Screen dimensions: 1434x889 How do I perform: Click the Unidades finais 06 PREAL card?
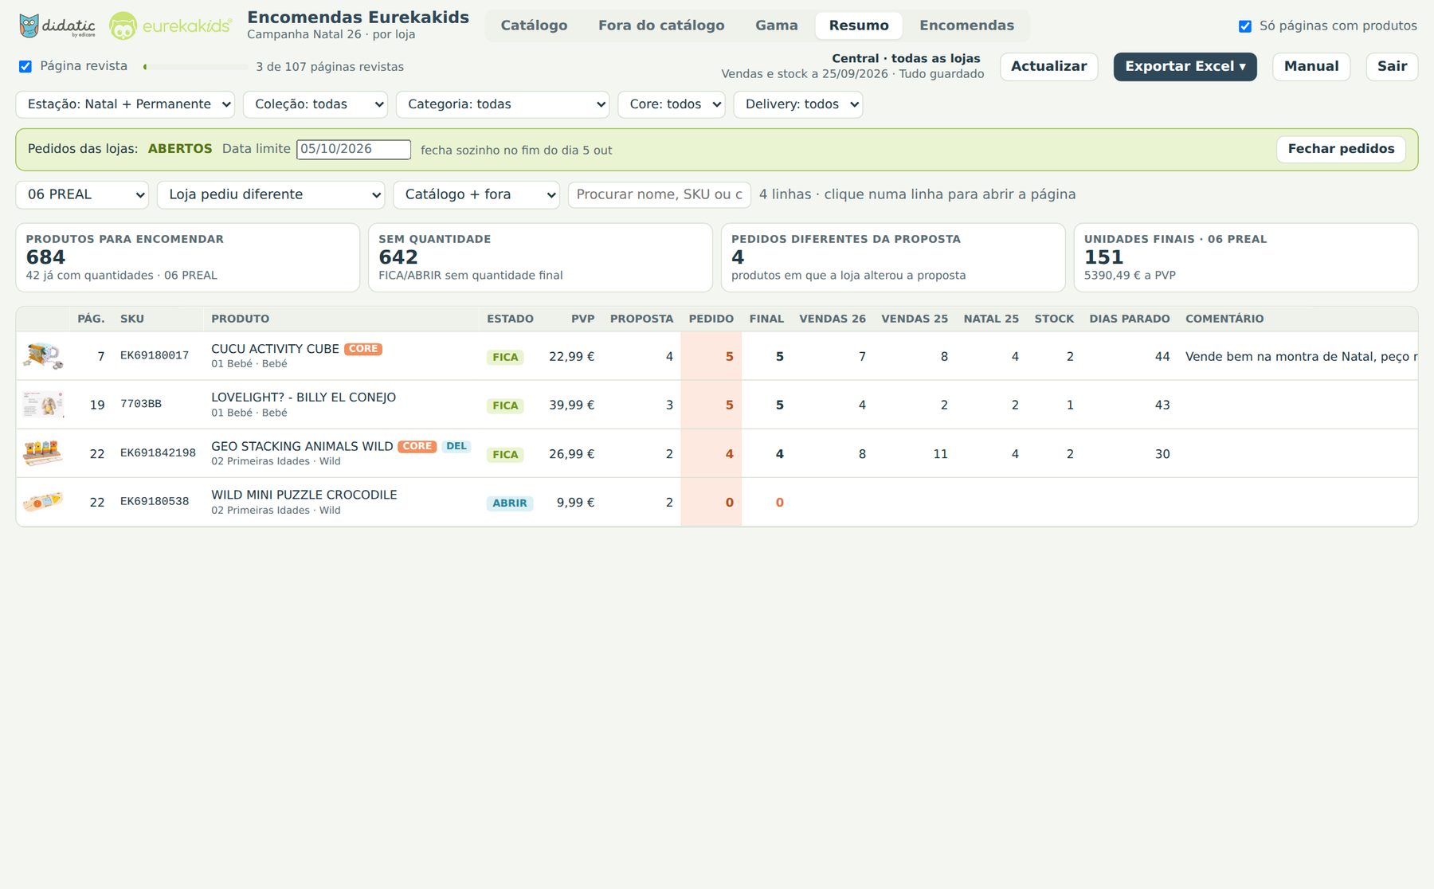1246,257
